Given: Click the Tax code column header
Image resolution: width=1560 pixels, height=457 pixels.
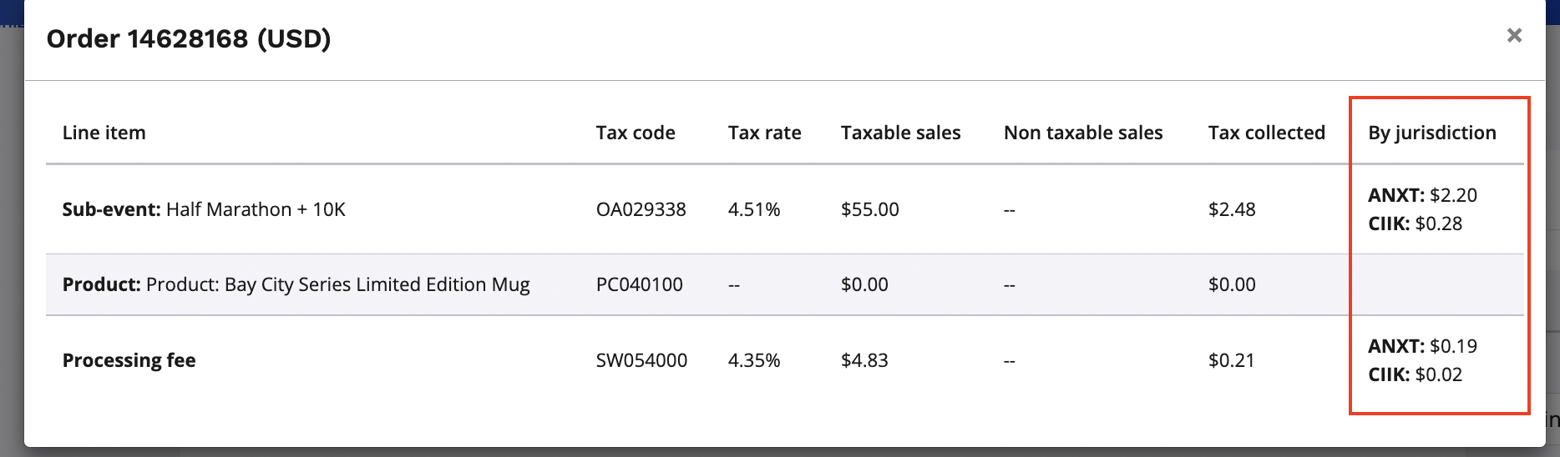Looking at the screenshot, I should [635, 133].
